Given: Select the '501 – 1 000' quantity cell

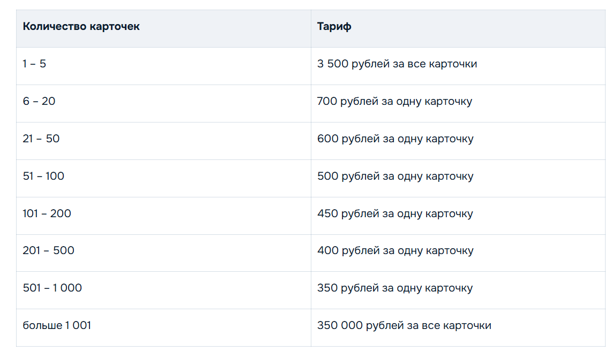Looking at the screenshot, I should [x=52, y=288].
